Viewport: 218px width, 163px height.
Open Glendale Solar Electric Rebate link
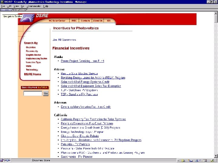[80, 136]
